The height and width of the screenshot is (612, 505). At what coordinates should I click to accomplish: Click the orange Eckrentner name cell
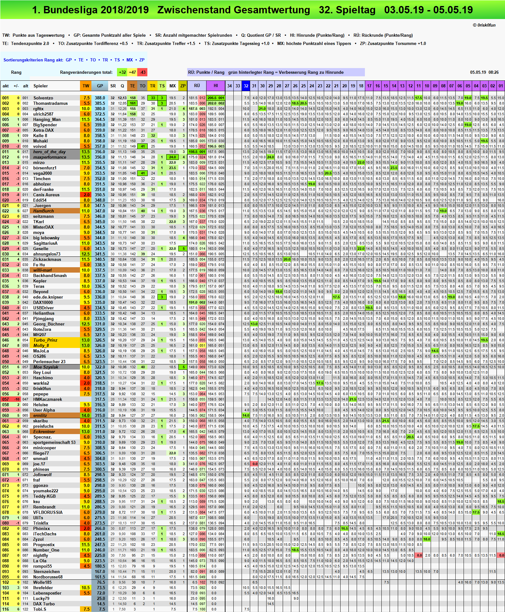[x=55, y=432]
